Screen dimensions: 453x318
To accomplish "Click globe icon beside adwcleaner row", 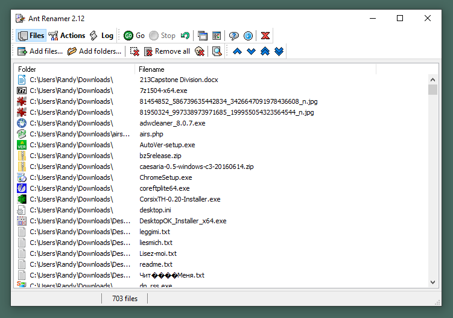I will [x=22, y=123].
